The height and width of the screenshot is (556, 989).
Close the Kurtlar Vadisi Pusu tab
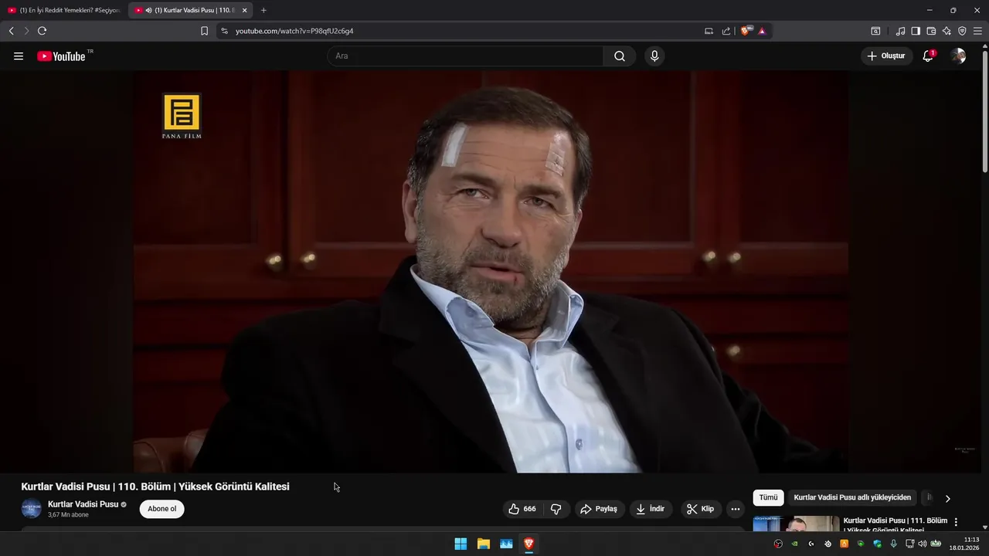244,10
